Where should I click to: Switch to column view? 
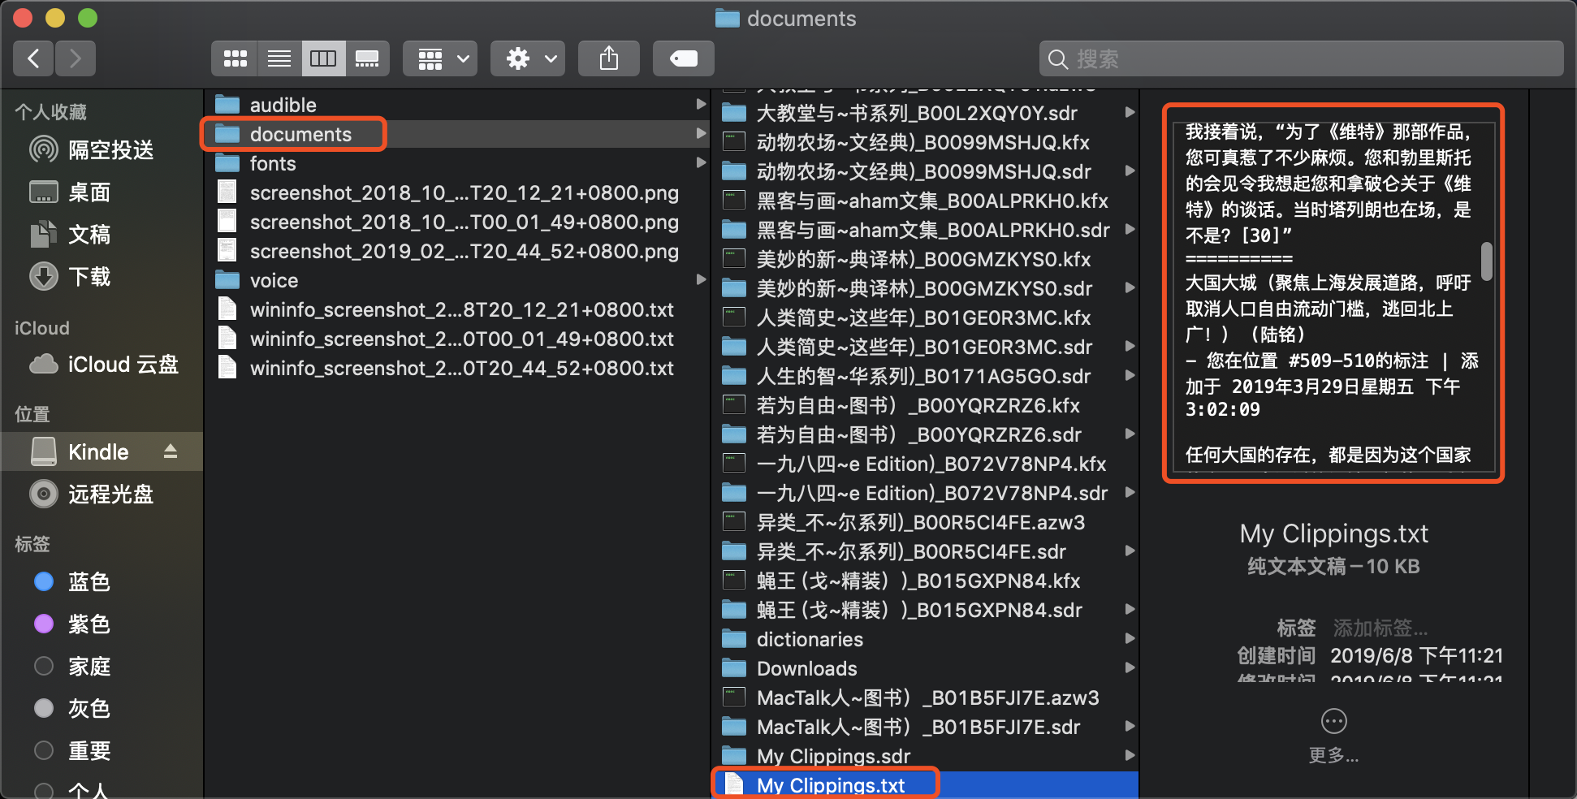[x=323, y=58]
